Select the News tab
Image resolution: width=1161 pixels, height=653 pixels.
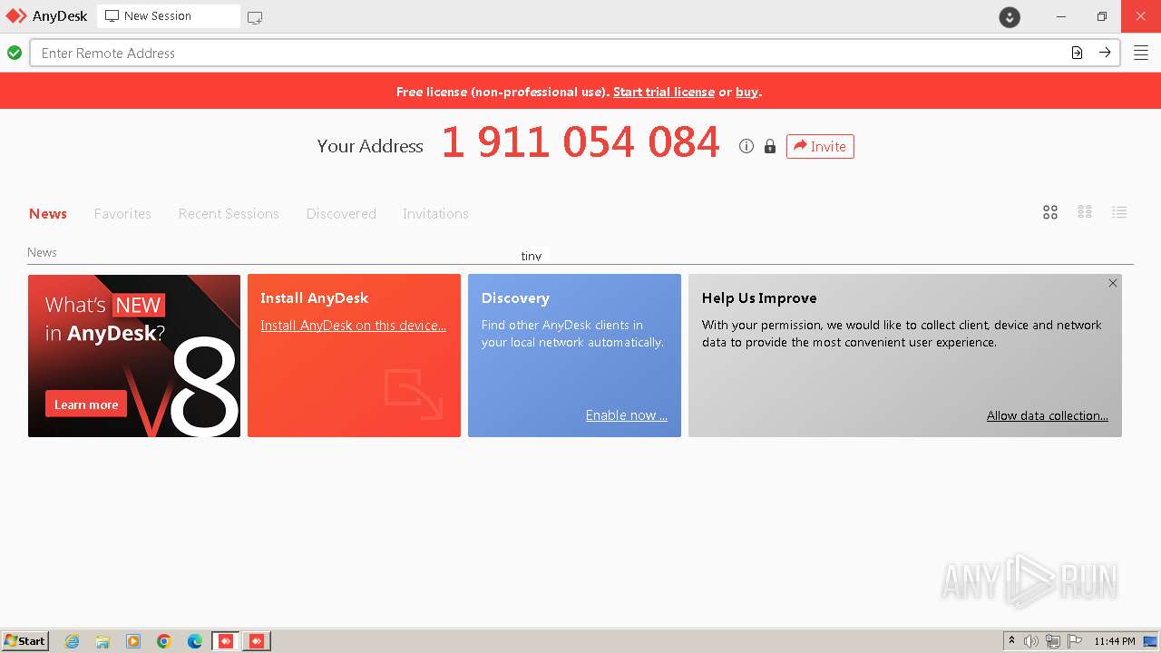tap(48, 214)
